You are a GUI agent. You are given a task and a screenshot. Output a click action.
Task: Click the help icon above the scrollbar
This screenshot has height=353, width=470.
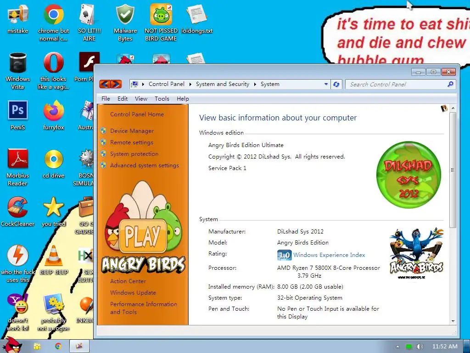[444, 108]
